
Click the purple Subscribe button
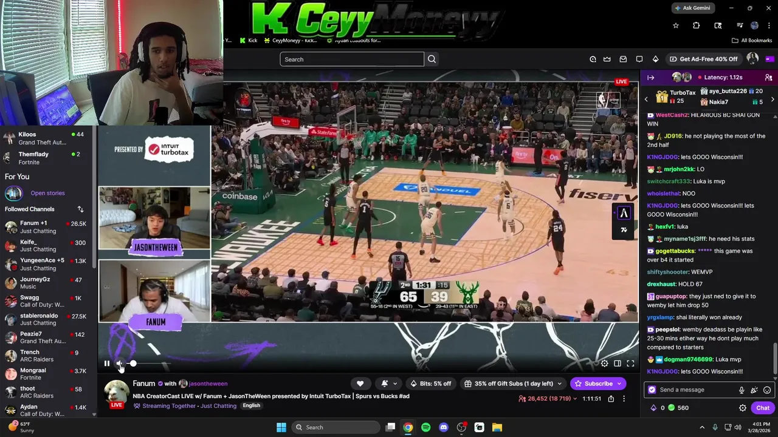point(598,384)
